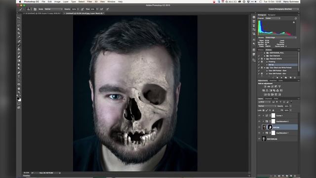Select the skull.jpg layer mask thumbnail
The width and height of the screenshot is (316, 178).
pyautogui.click(x=270, y=127)
